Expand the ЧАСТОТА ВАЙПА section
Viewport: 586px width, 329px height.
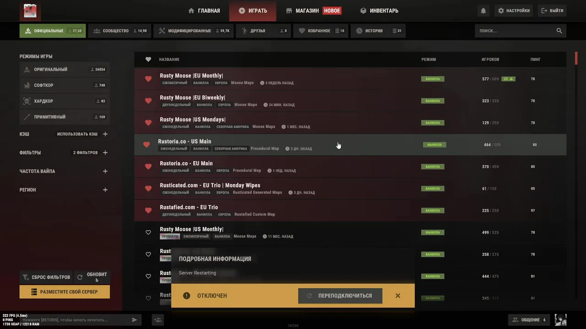(x=105, y=171)
